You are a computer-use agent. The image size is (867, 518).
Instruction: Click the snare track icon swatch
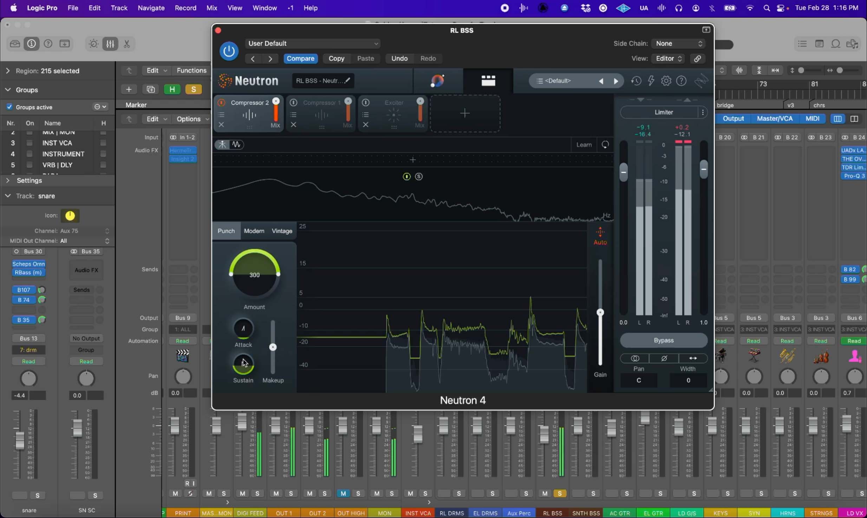click(70, 215)
